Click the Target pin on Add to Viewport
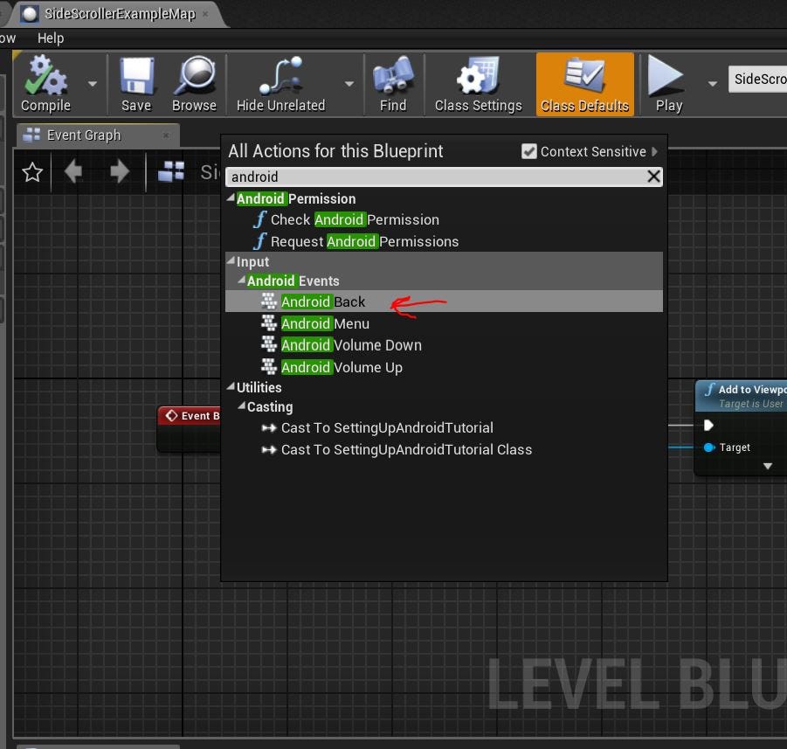The width and height of the screenshot is (787, 749). 708,447
